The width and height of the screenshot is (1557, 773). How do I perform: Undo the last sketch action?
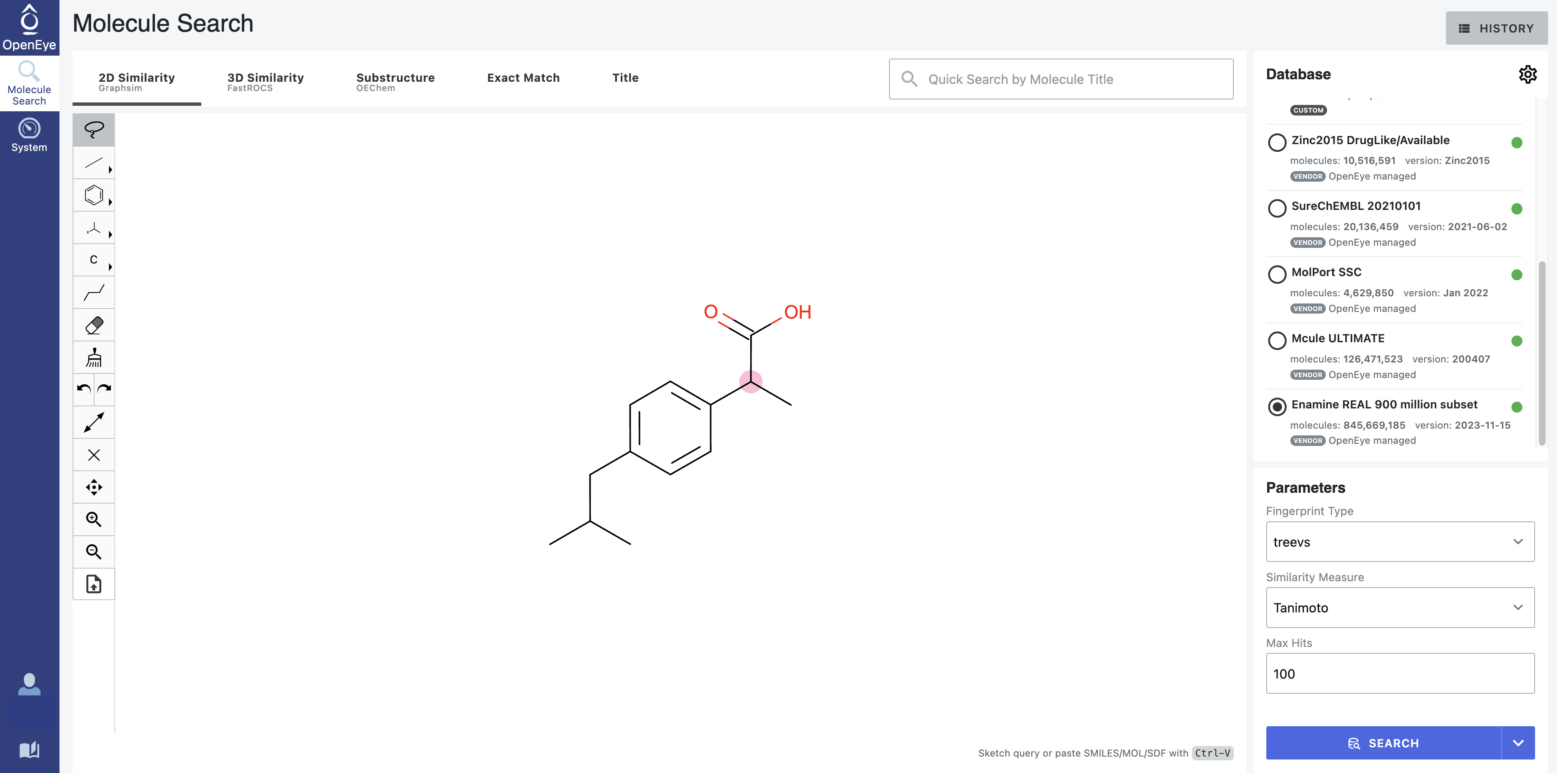(x=84, y=389)
